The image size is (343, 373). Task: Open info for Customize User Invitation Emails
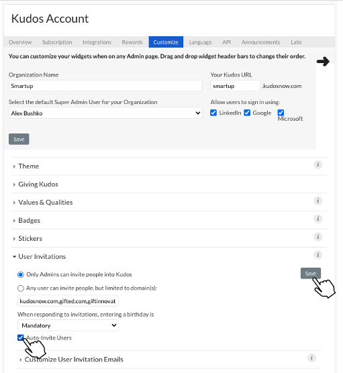311,358
